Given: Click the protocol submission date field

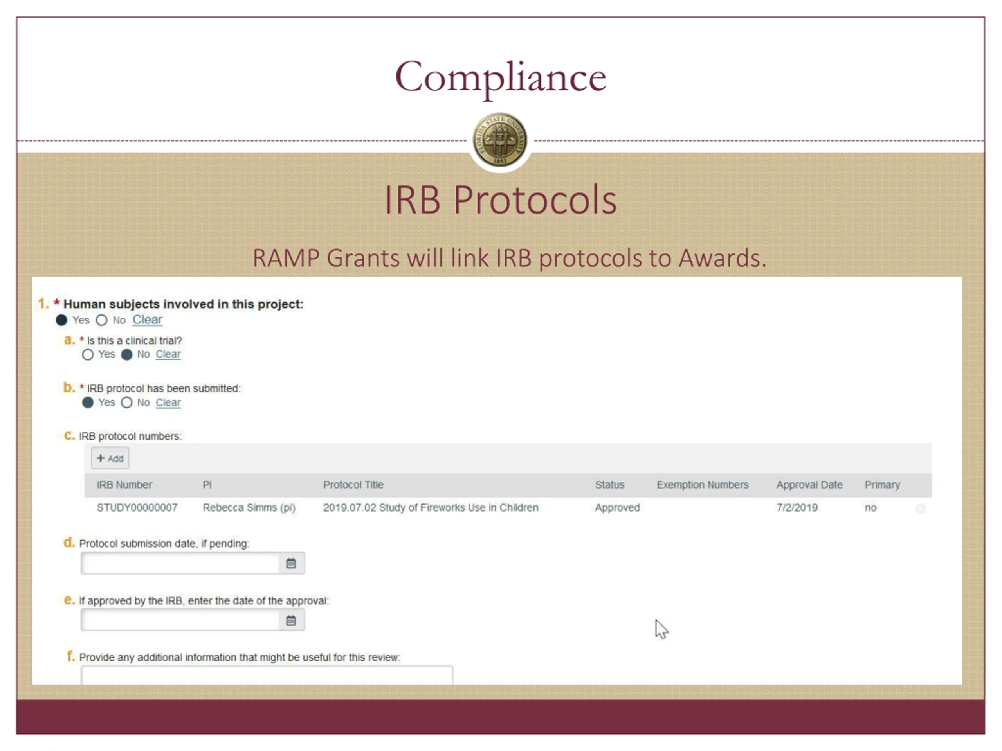Looking at the screenshot, I should click(180, 563).
